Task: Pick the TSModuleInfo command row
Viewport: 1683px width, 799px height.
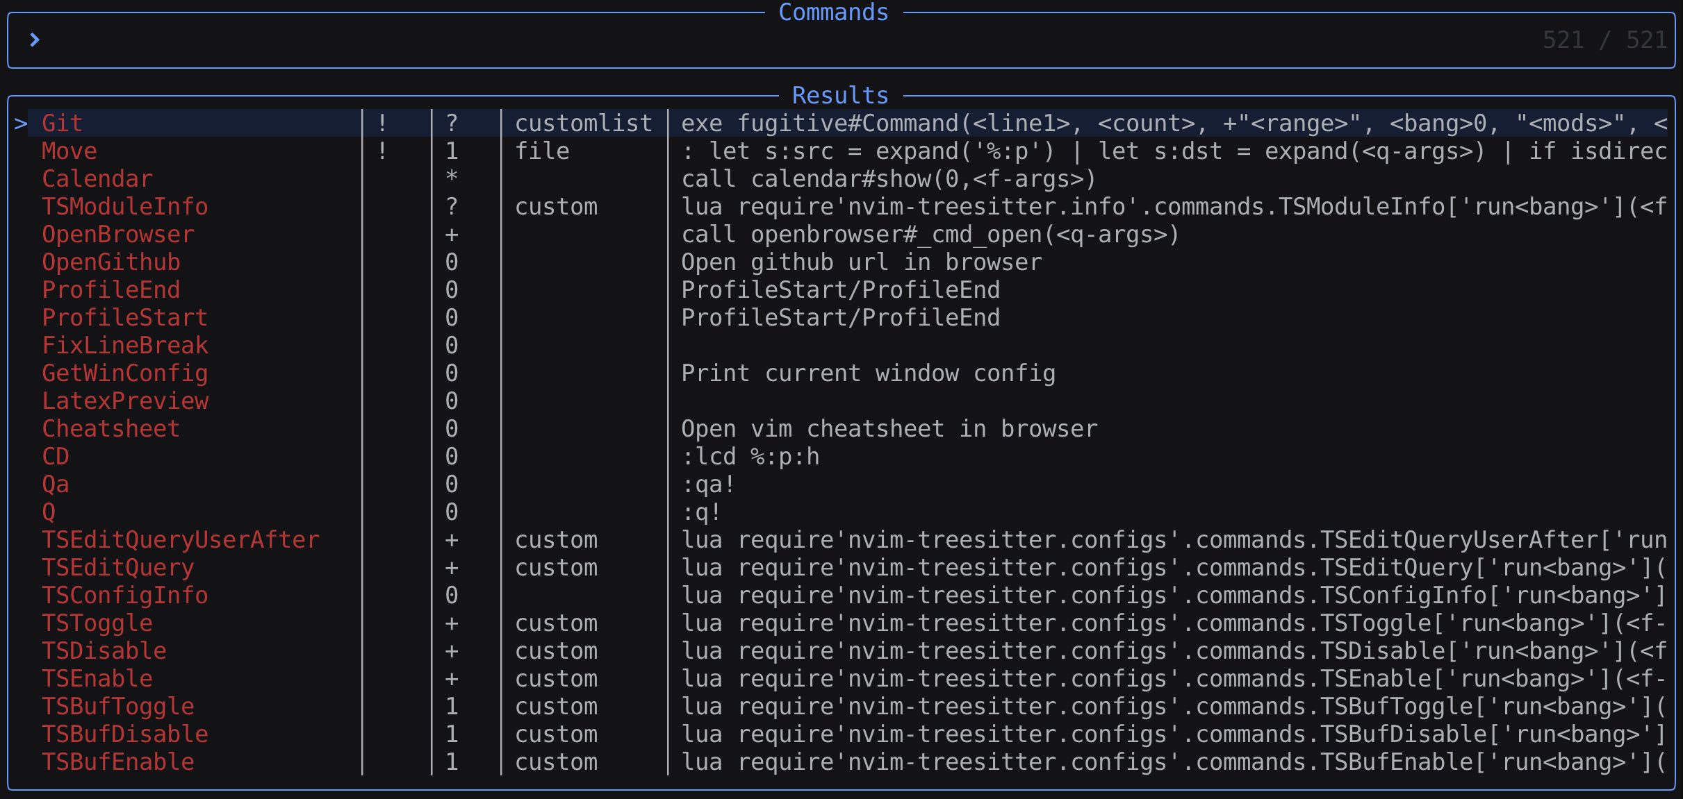Action: (x=125, y=207)
